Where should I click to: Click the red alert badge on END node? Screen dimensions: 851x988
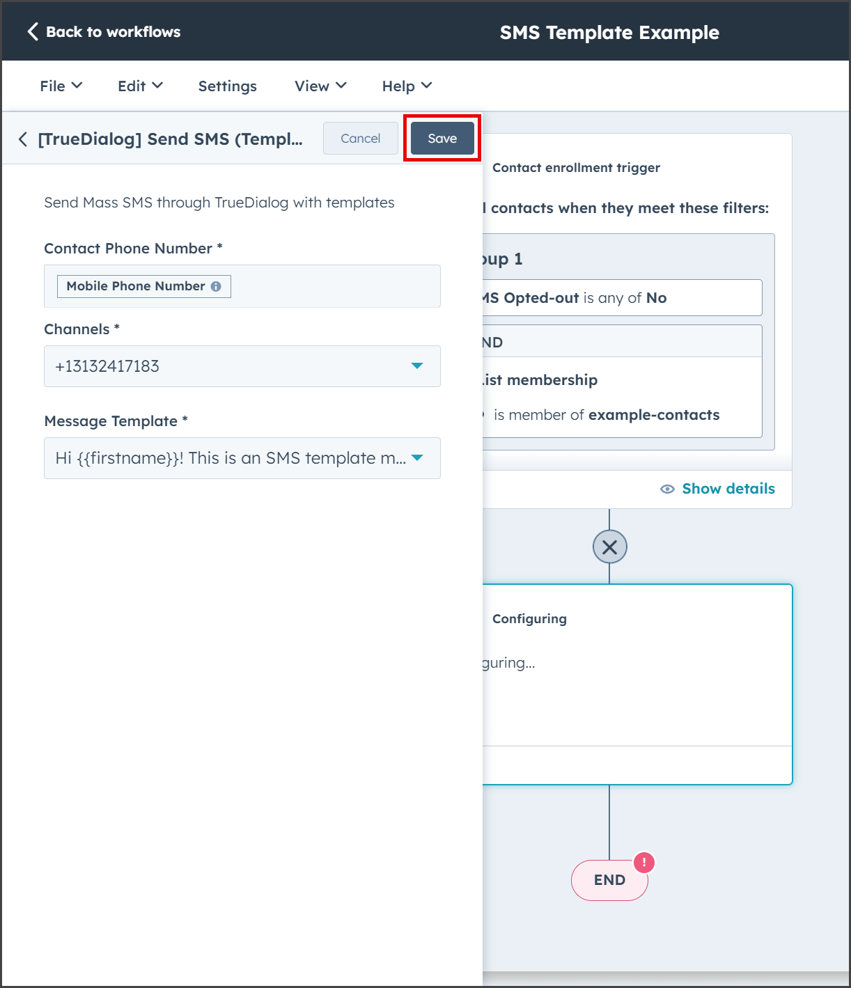click(x=644, y=863)
